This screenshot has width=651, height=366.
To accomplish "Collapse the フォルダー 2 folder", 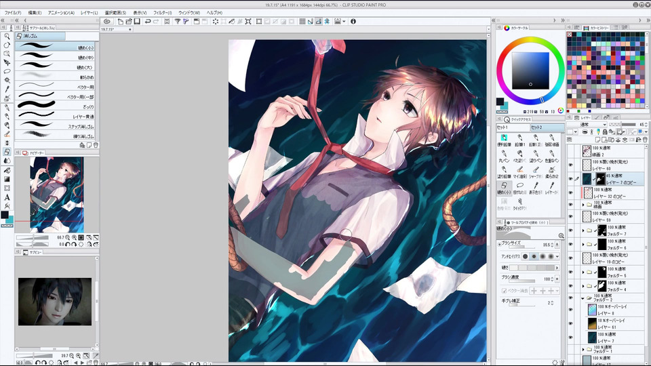I will click(x=583, y=298).
